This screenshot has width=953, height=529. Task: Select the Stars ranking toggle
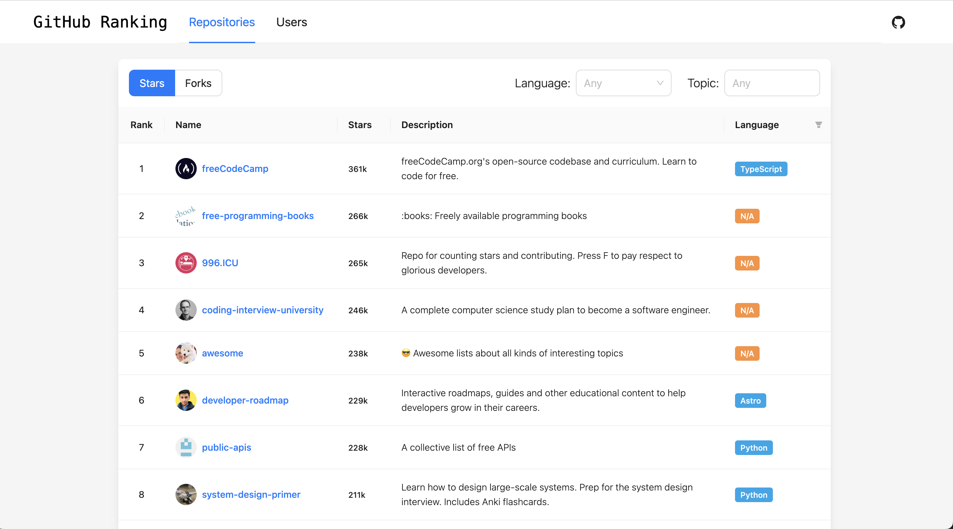tap(152, 83)
